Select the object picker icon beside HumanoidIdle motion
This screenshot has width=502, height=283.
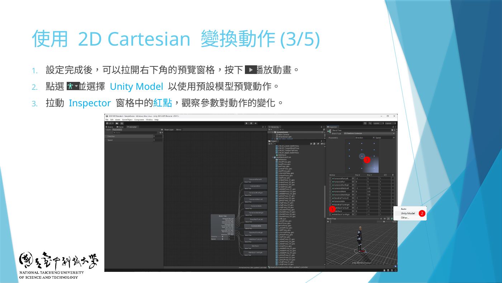pos(353,201)
